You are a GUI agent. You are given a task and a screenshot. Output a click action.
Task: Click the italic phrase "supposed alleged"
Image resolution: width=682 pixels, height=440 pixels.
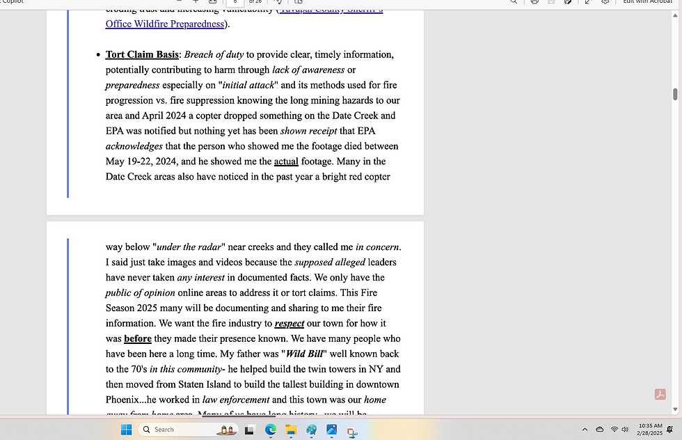click(x=330, y=262)
